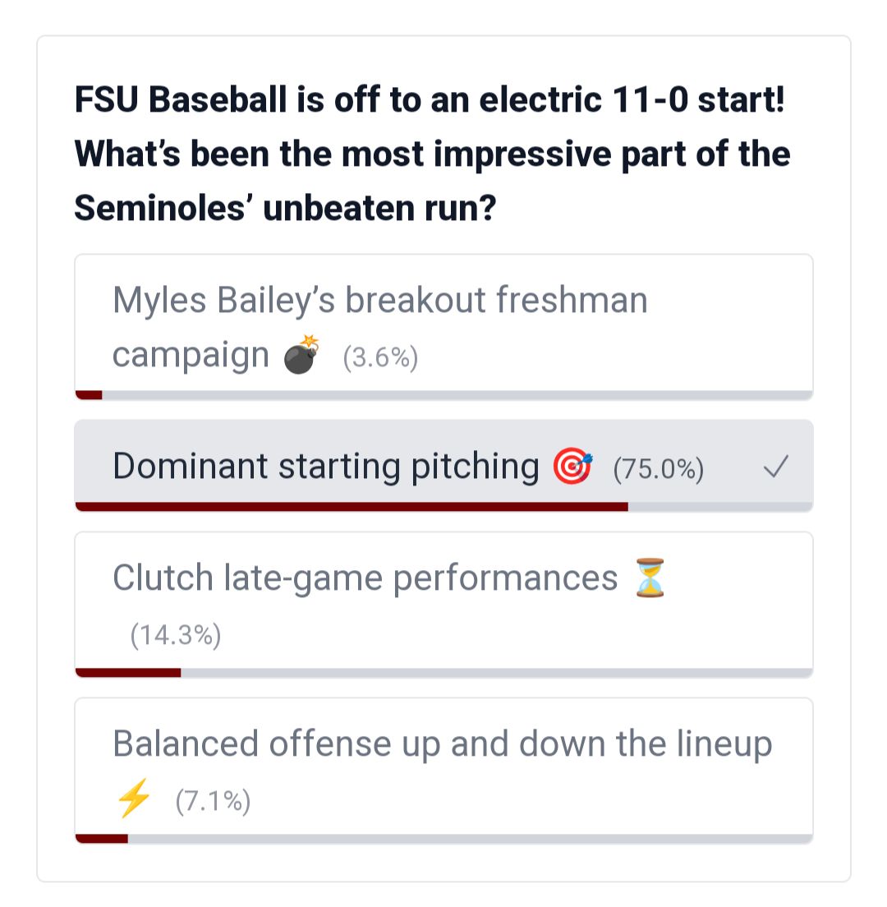The height and width of the screenshot is (907, 887).
Task: Click the 3.6% result label
Action: coord(380,358)
